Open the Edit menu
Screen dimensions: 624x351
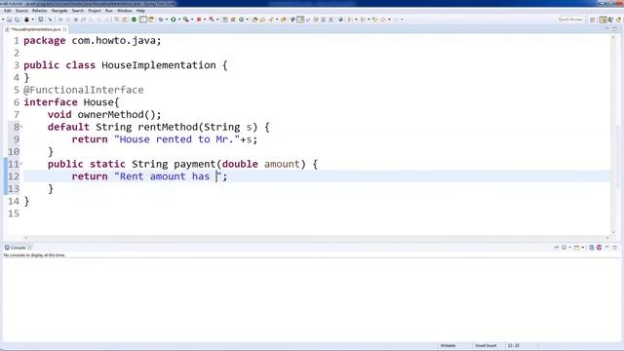pyautogui.click(x=7, y=11)
